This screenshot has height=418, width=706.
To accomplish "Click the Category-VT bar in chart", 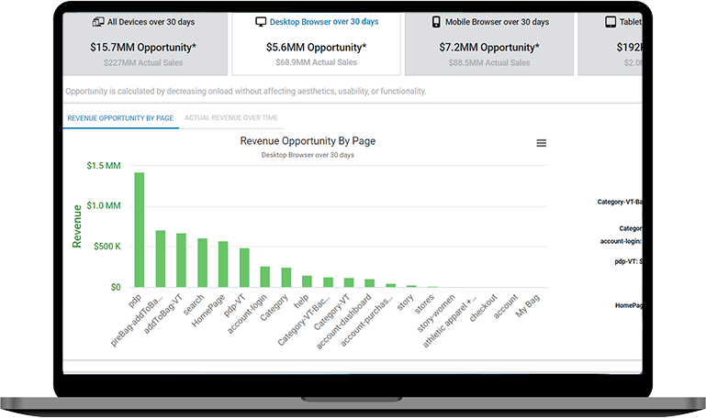I will [x=349, y=282].
